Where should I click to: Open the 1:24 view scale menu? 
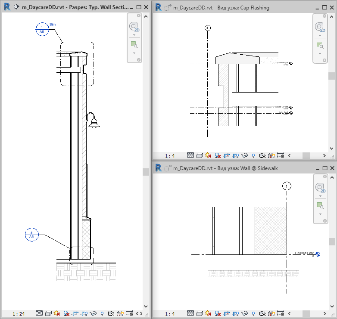[x=19, y=314]
